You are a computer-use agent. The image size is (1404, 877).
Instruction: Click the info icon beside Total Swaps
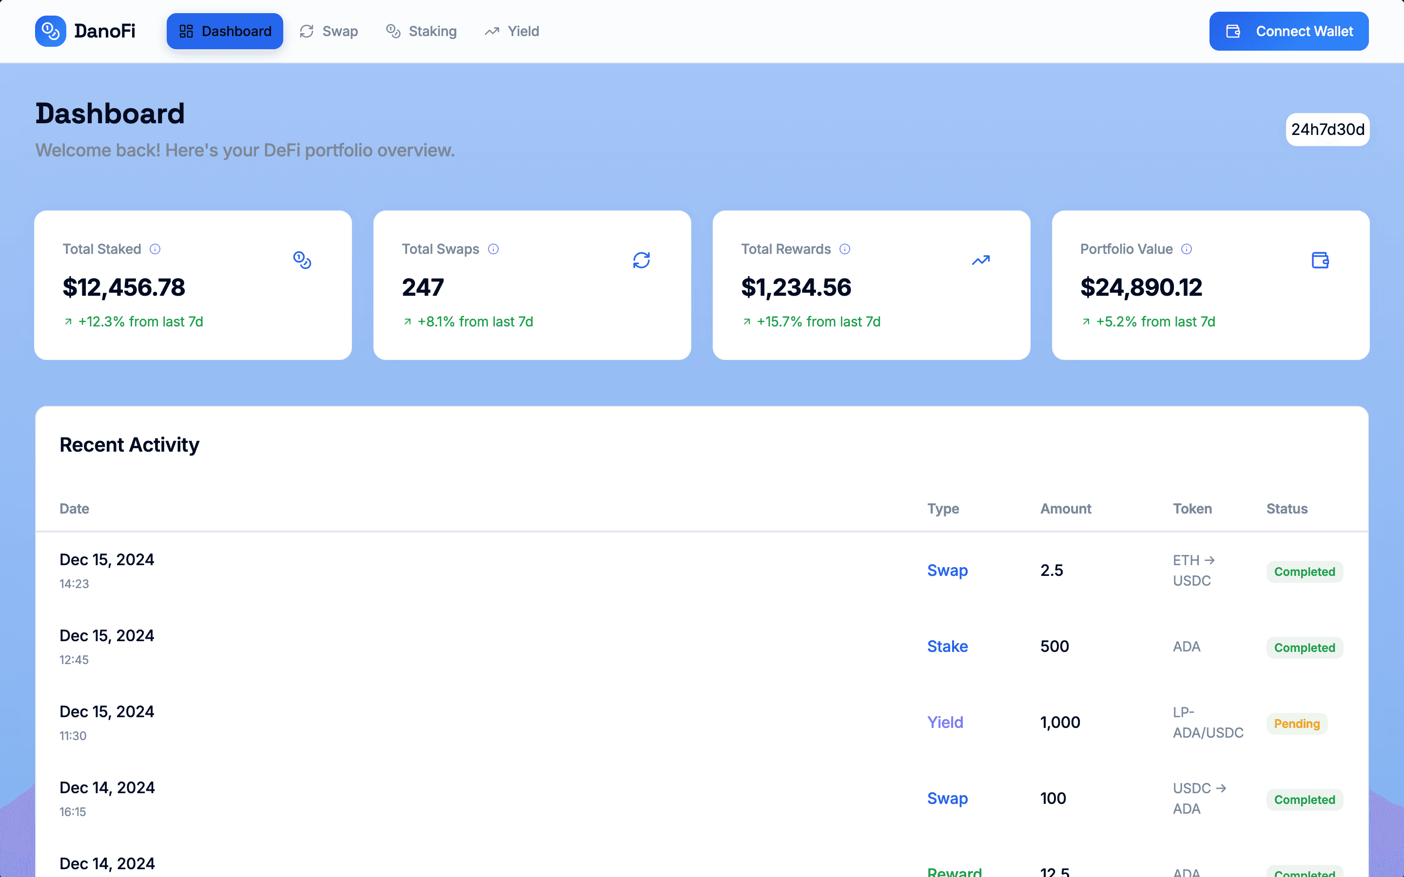(493, 249)
